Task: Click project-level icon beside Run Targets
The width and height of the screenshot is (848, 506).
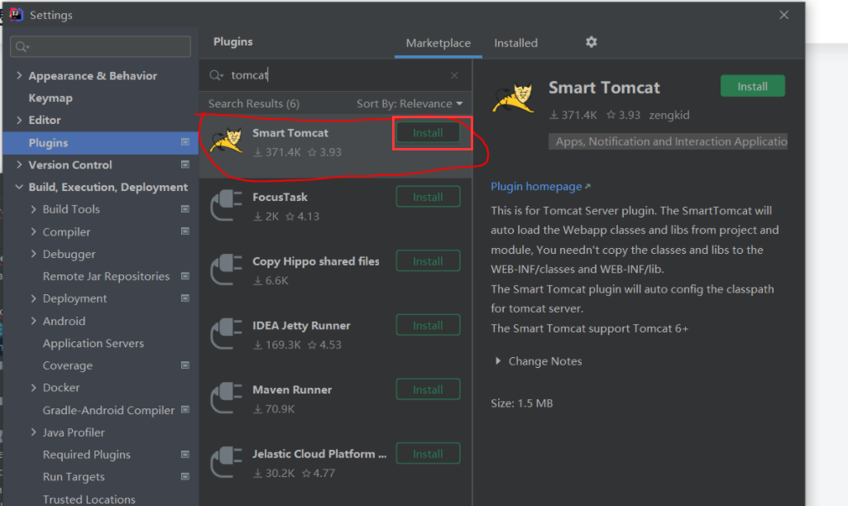Action: pyautogui.click(x=185, y=476)
